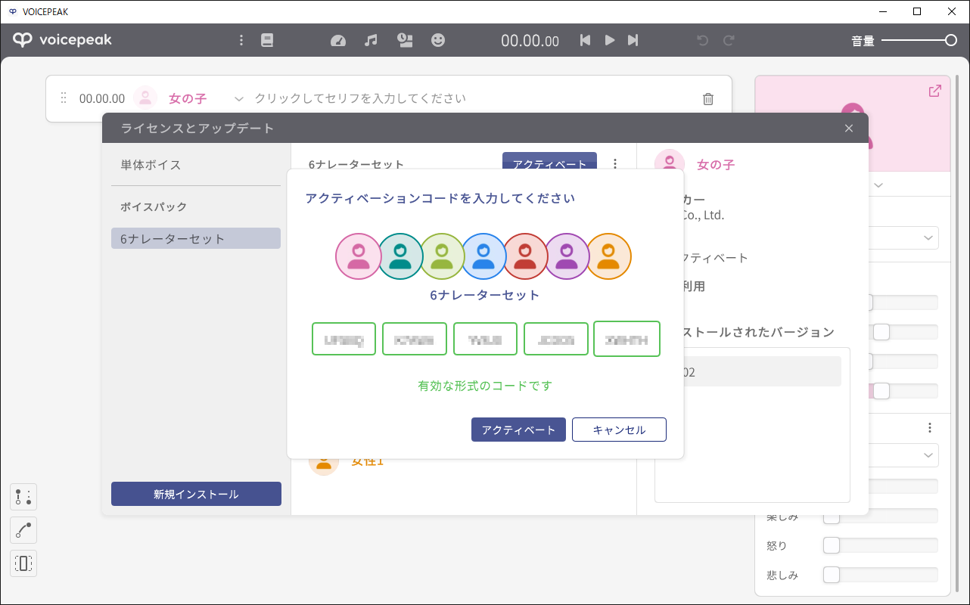Screen dimensions: 970x605
Task: Select the pitch curve tool in left sidebar
Action: [23, 530]
